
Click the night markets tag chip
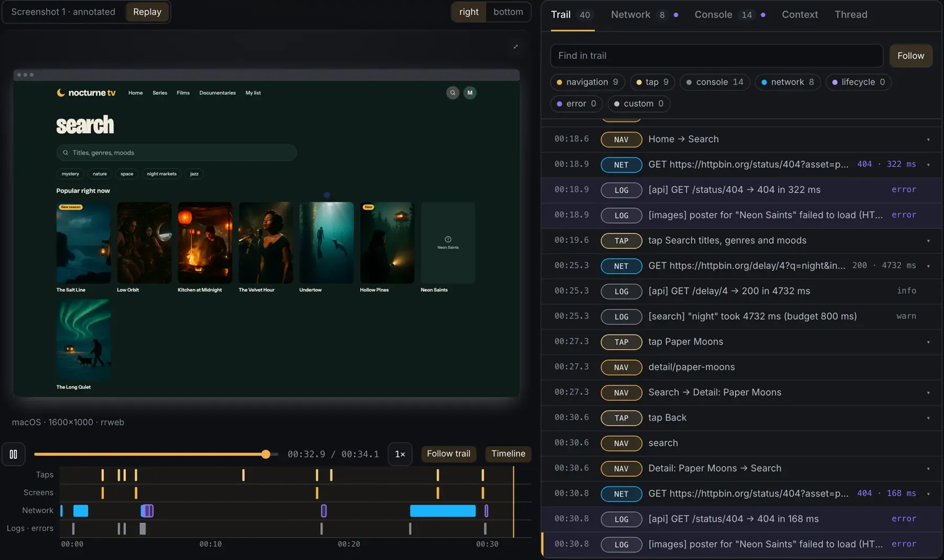click(162, 174)
